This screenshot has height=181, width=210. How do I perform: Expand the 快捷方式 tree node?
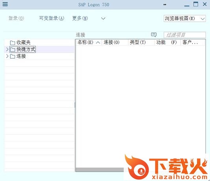(x=7, y=49)
